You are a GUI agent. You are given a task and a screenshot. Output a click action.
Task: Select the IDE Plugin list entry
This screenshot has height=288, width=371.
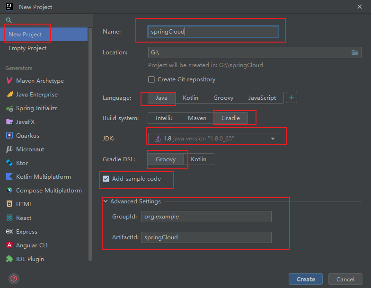point(44,259)
